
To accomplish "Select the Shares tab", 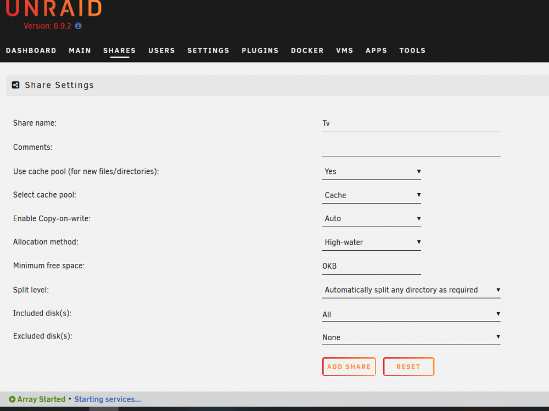I will point(119,50).
